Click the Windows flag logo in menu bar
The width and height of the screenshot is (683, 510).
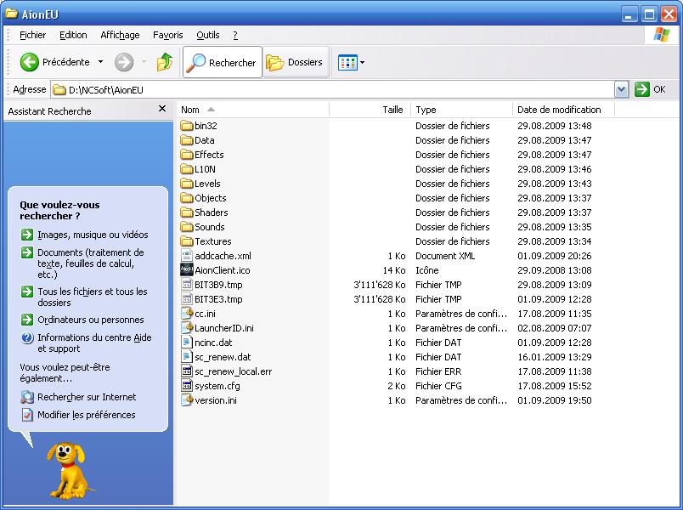coord(661,35)
